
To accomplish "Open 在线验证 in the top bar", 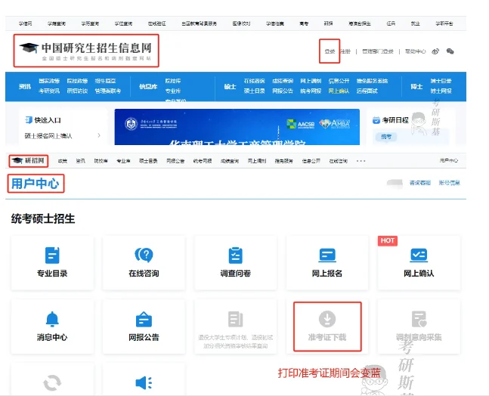I will pos(157,23).
